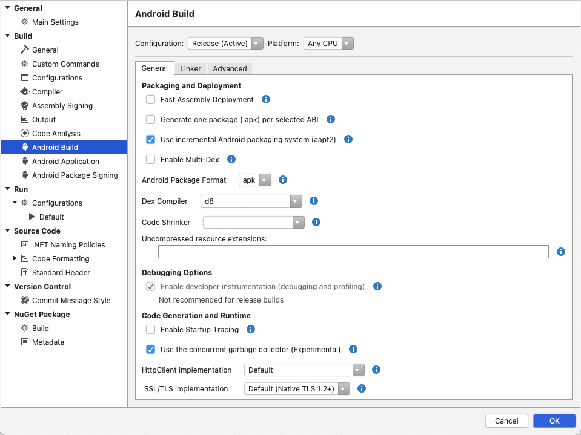Click the Android icon beside Android Package Signing

pos(25,175)
